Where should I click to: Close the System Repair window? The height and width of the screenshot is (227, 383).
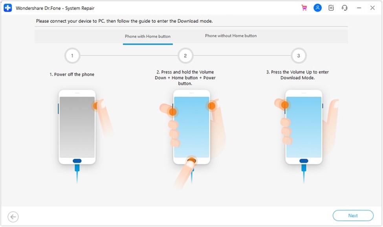[x=372, y=8]
